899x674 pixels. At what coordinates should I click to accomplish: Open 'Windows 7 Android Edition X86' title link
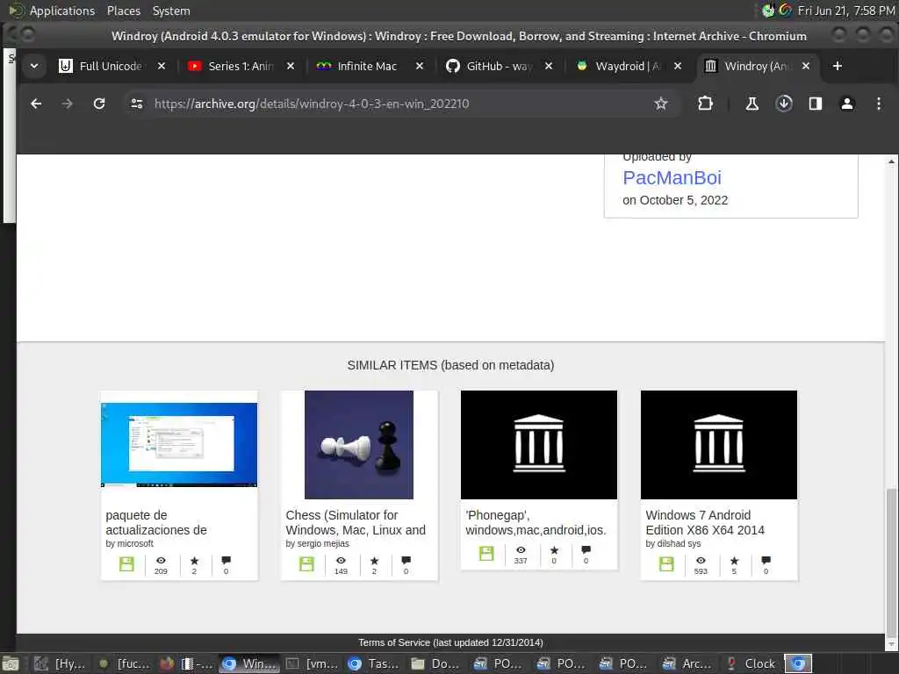(705, 523)
